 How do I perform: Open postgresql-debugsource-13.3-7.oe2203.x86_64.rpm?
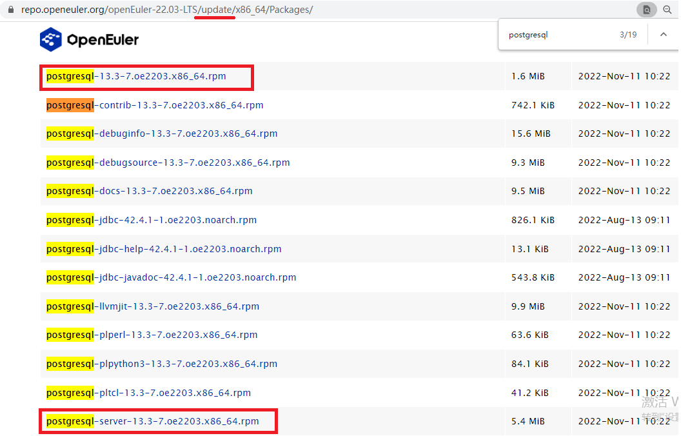click(168, 162)
